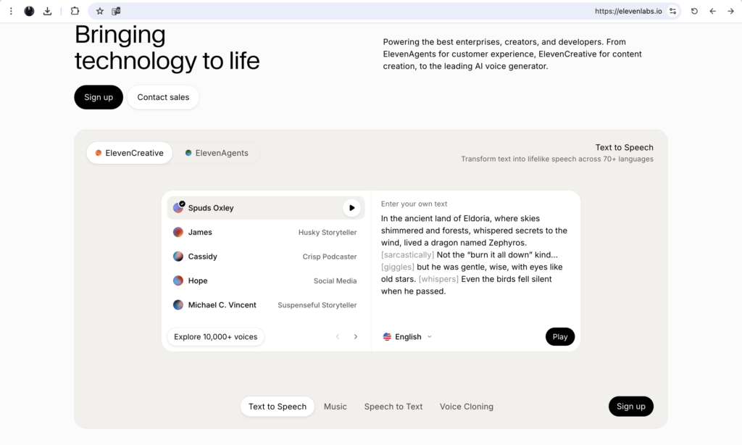Switch to the Voice Cloning tab

coord(467,407)
